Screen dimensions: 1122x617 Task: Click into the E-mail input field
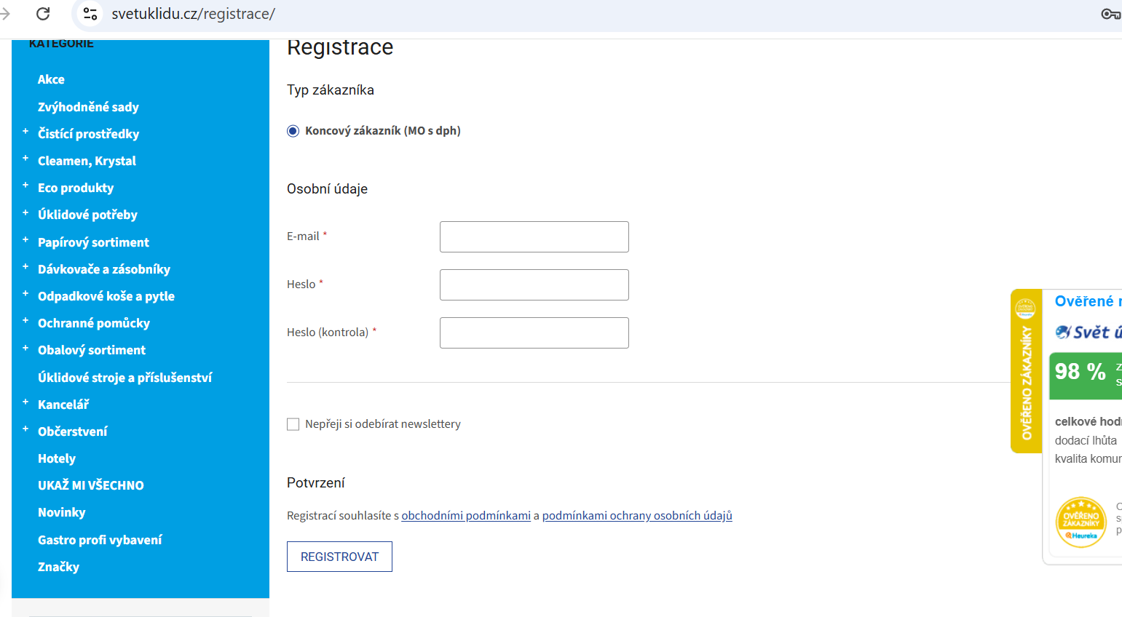[x=534, y=237]
